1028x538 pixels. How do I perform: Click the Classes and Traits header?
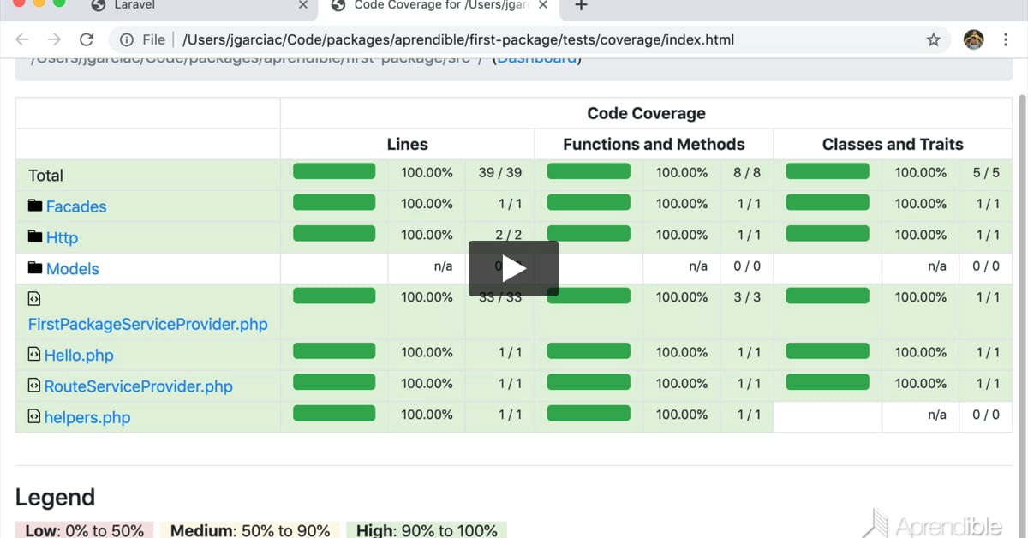pyautogui.click(x=893, y=145)
